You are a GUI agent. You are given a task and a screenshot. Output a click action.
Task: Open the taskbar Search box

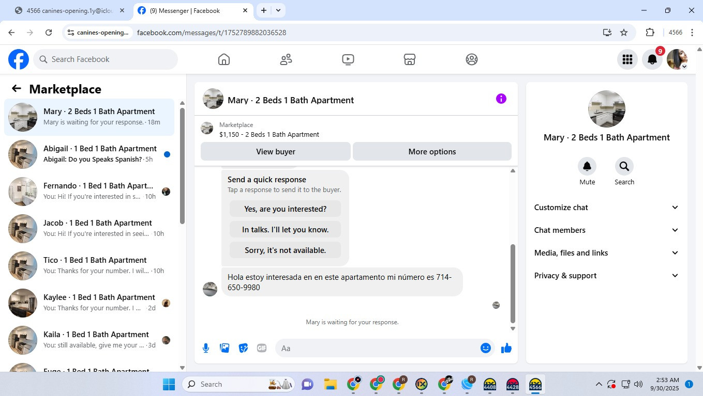click(x=238, y=384)
